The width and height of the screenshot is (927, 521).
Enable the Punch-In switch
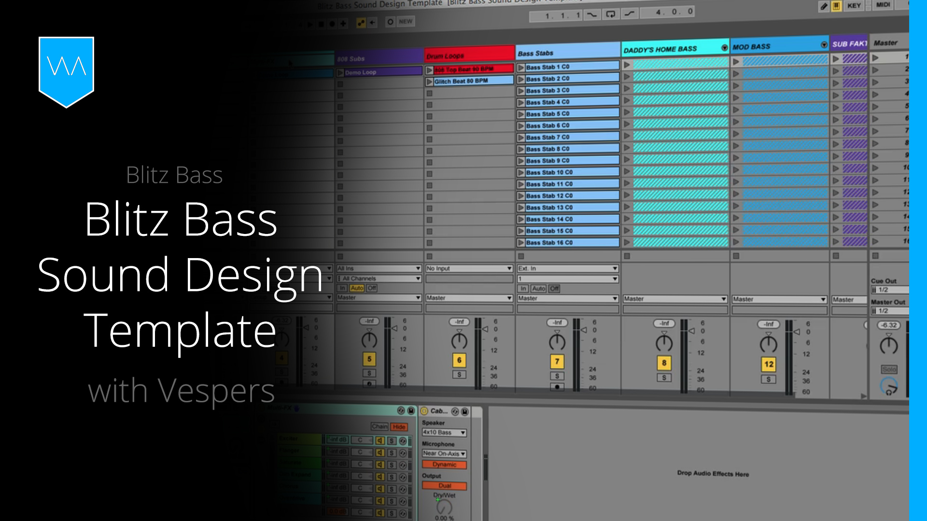tap(591, 15)
